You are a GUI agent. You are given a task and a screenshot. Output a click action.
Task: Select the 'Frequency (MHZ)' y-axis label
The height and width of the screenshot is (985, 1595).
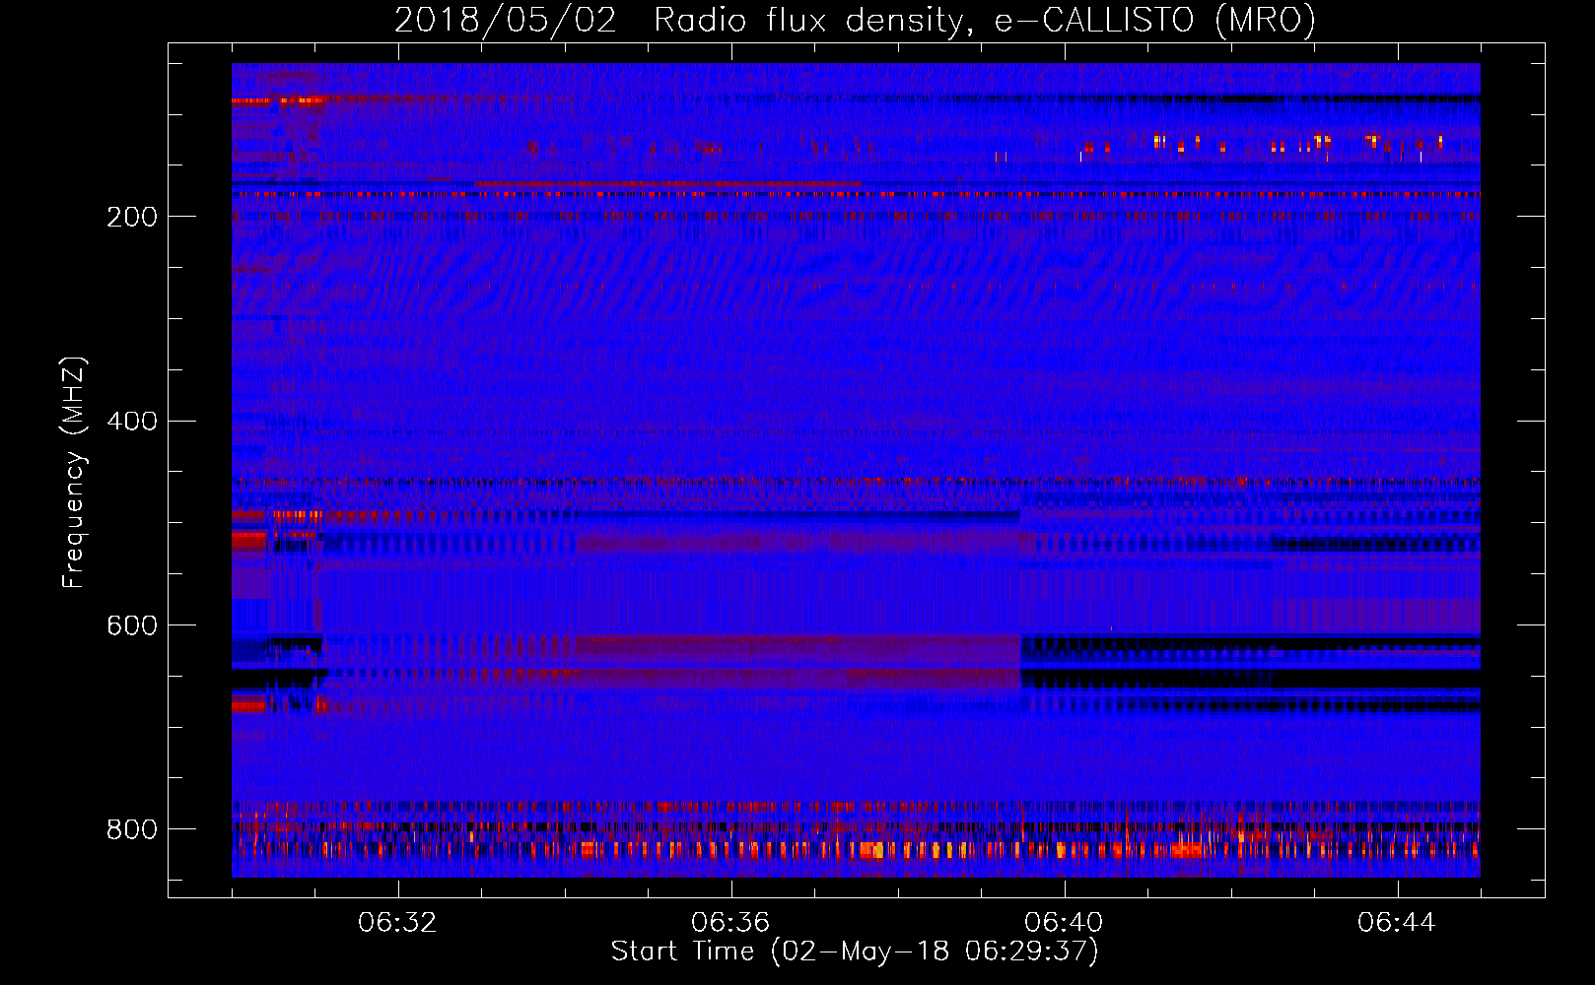point(73,473)
